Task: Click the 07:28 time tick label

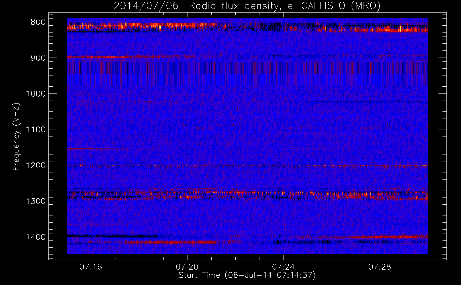Action: click(380, 267)
